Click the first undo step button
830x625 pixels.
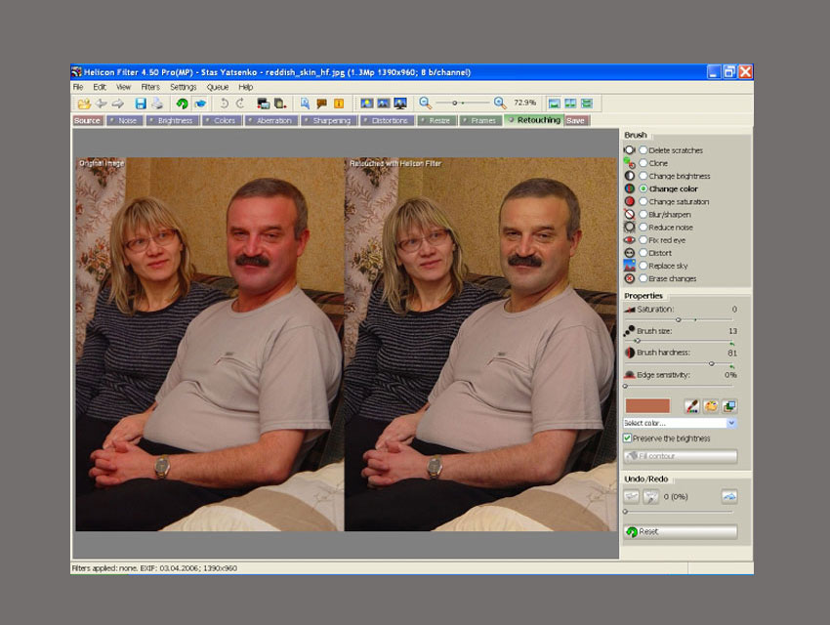(x=632, y=496)
